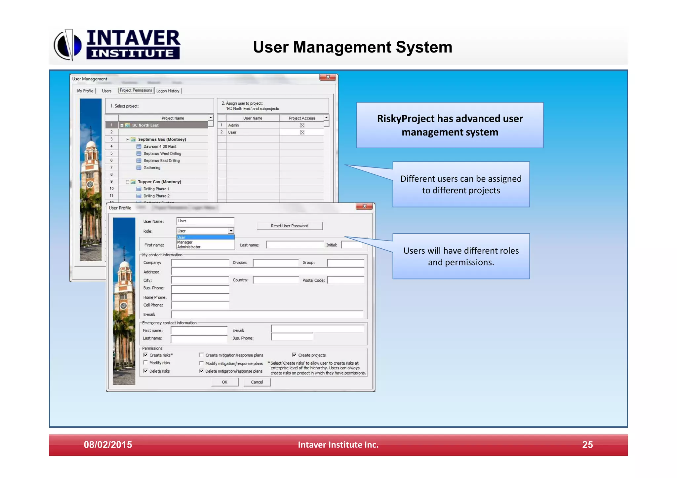Uncheck the Delete risks permission
Screen dimensions: 677x478
145,371
